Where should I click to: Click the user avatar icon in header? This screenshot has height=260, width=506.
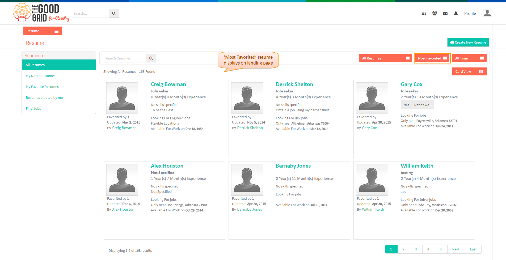[487, 13]
